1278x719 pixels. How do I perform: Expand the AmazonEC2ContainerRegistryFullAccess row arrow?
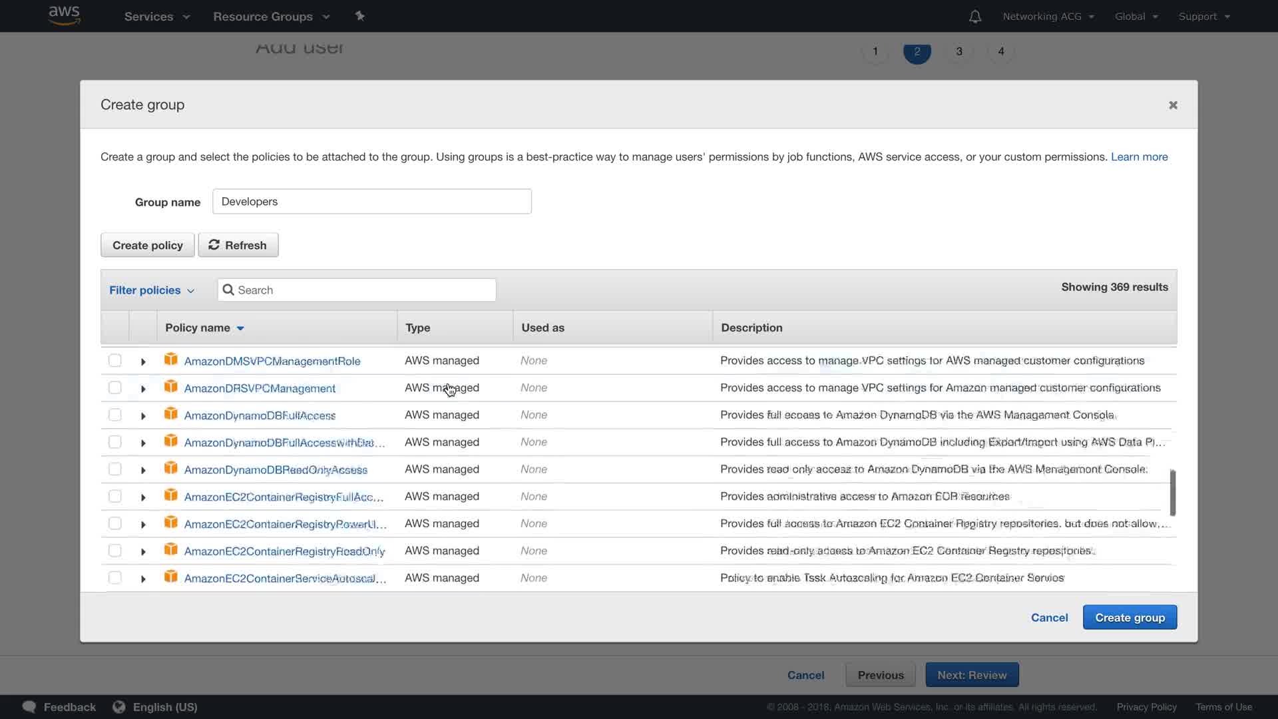point(143,497)
